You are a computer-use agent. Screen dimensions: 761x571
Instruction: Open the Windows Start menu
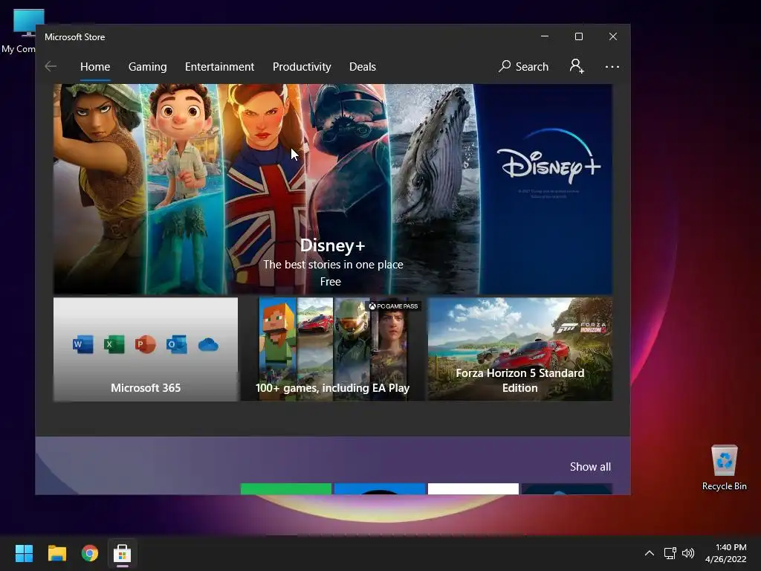tap(24, 553)
